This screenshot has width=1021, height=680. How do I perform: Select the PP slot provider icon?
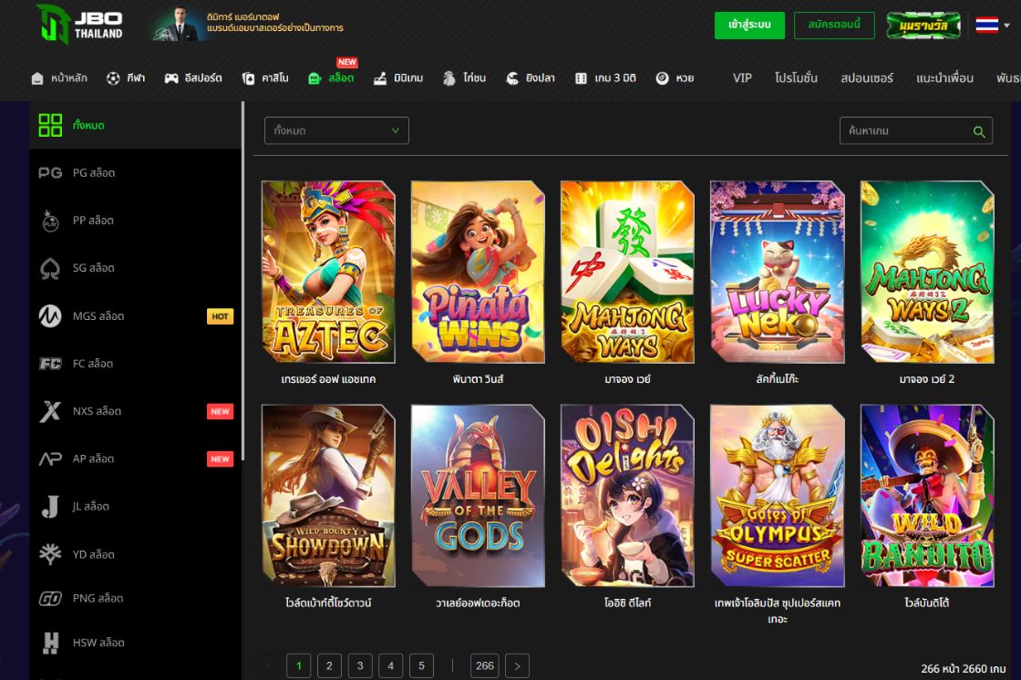(50, 221)
